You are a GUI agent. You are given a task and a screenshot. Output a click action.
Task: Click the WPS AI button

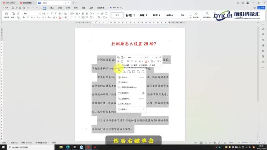(114, 7)
